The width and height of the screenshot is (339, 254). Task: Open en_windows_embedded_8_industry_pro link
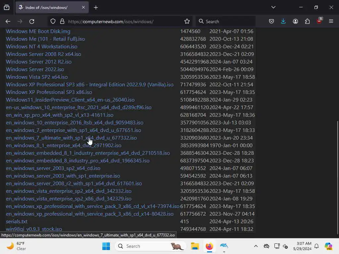point(77,161)
